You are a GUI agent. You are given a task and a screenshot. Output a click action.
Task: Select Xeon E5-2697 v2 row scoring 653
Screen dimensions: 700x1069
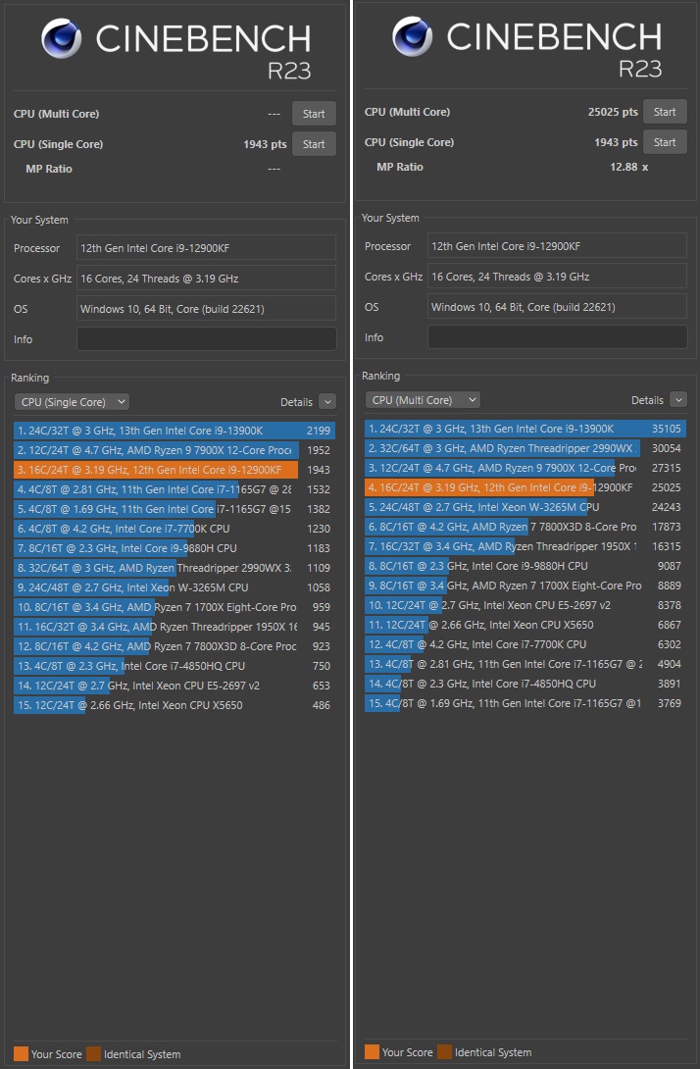tap(174, 686)
